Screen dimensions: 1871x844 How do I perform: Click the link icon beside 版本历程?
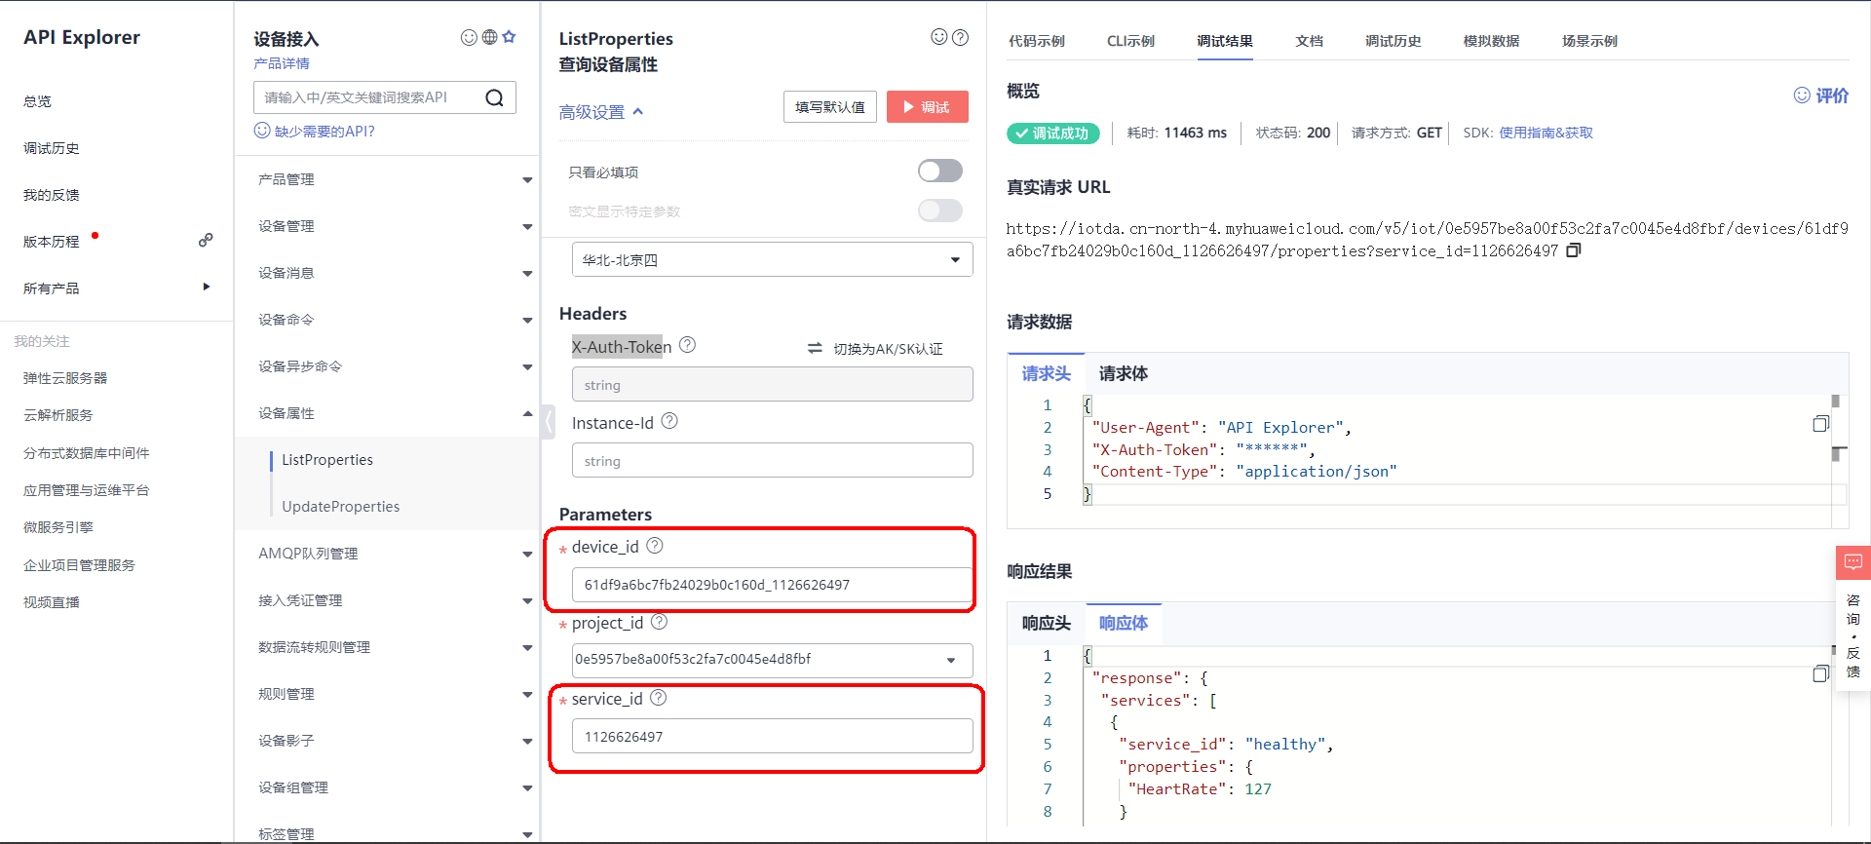tap(206, 240)
